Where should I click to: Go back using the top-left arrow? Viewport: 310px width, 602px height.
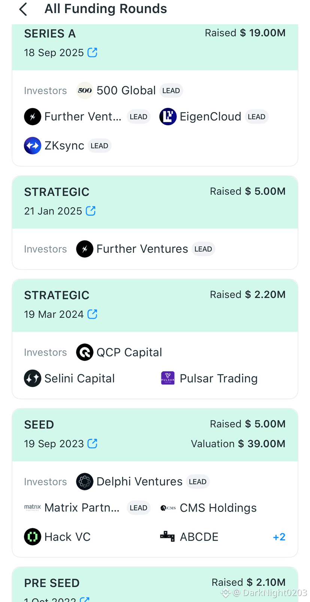23,9
